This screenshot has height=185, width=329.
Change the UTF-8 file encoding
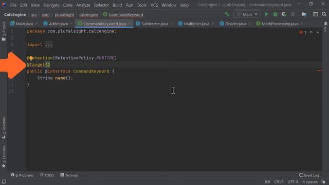click(293, 181)
